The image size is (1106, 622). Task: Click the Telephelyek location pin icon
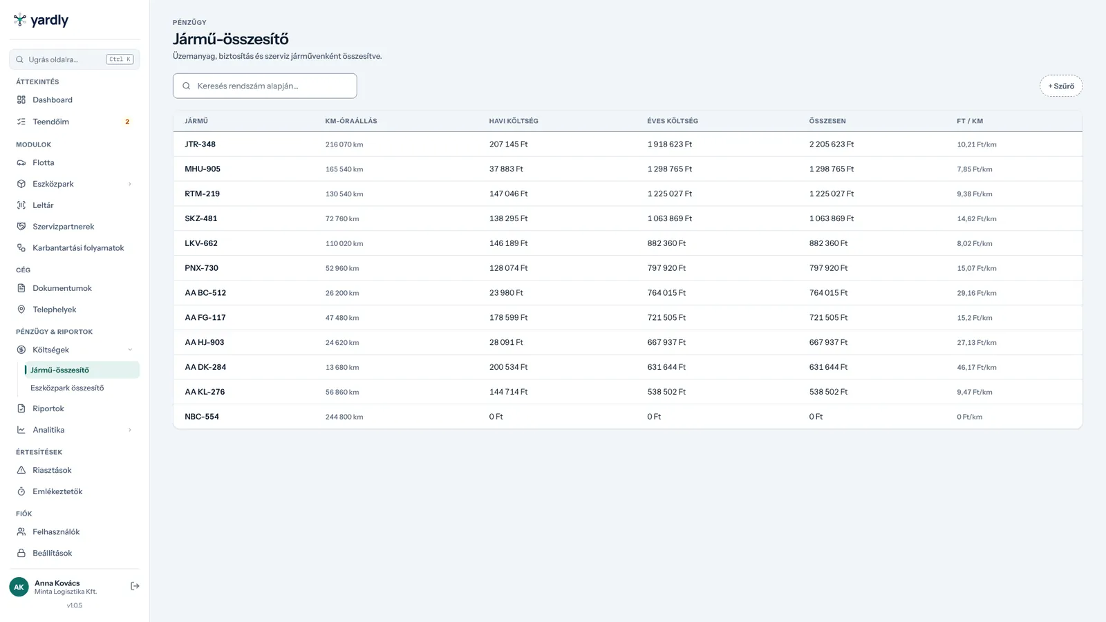pos(21,310)
